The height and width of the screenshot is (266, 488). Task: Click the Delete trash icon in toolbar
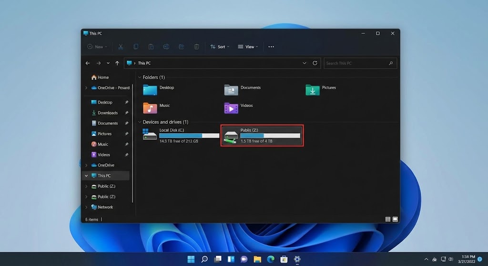pos(196,47)
